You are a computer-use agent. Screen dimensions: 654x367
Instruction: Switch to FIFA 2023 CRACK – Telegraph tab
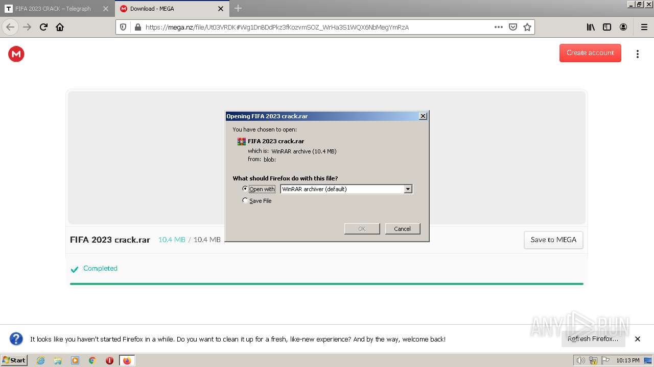53,9
